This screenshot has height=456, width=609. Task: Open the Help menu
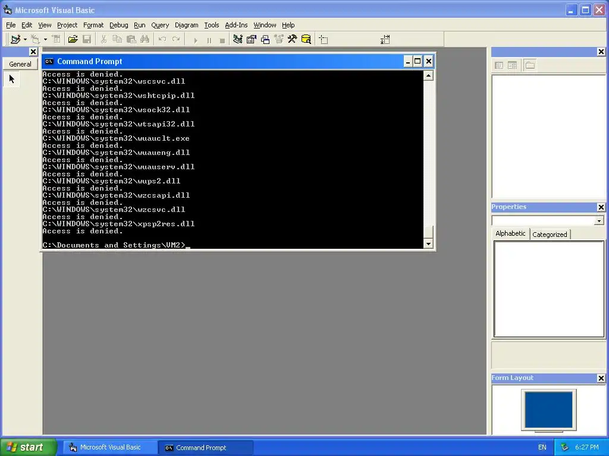coord(288,25)
